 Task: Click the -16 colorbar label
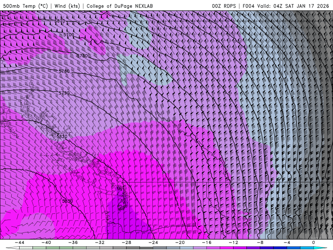click(x=207, y=242)
